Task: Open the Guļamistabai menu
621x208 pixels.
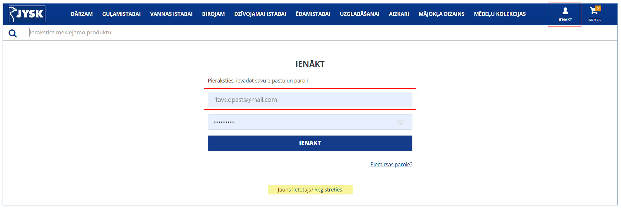Action: point(121,14)
